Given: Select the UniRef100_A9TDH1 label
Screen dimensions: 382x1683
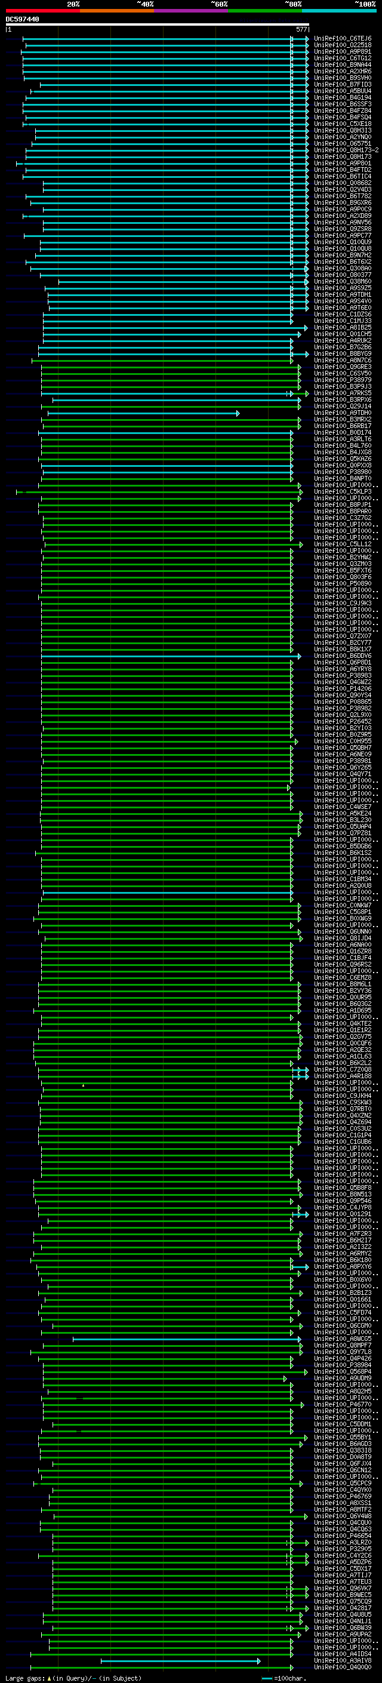Looking at the screenshot, I should [342, 295].
